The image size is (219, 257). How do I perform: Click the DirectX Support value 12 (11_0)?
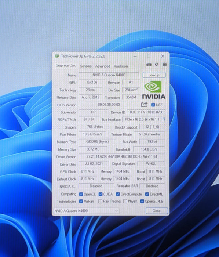point(152,127)
